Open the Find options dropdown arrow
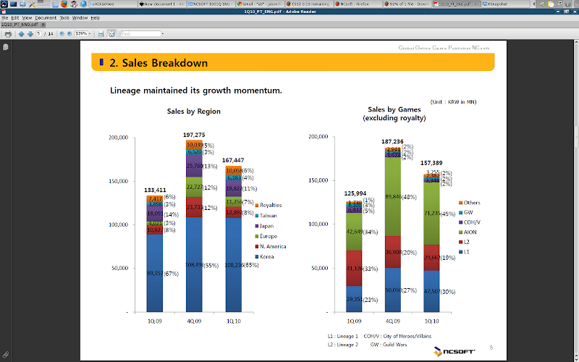579x362 pixels. pos(163,33)
